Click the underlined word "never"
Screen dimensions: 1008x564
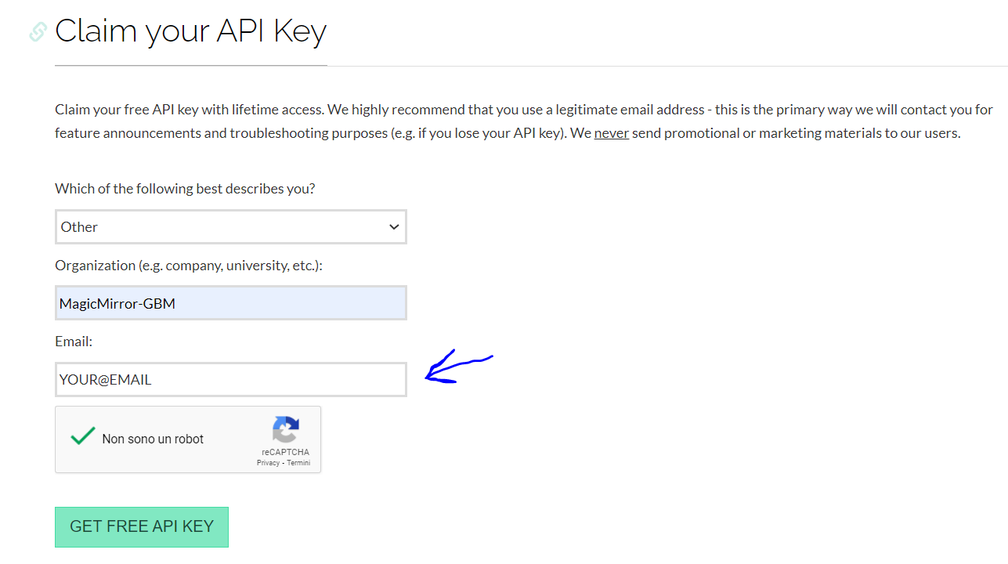coord(612,133)
